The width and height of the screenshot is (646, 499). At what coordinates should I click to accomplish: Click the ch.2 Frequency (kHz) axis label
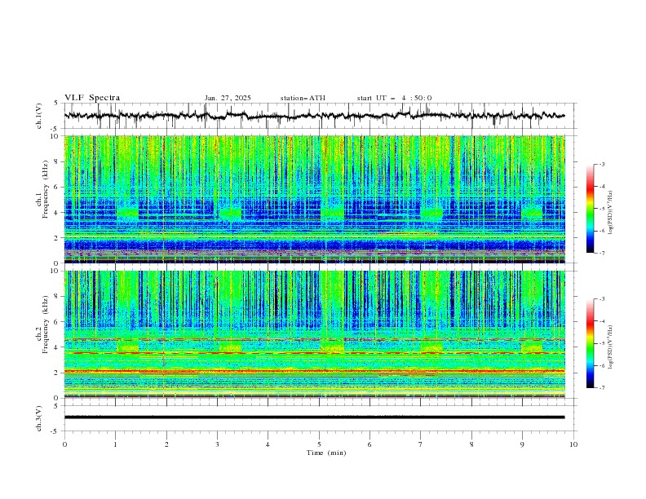pos(43,325)
